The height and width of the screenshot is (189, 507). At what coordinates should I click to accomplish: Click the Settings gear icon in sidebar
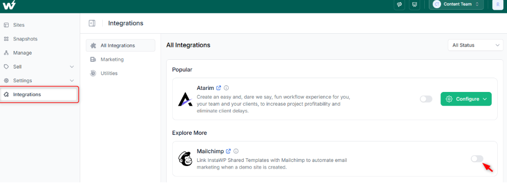point(6,80)
